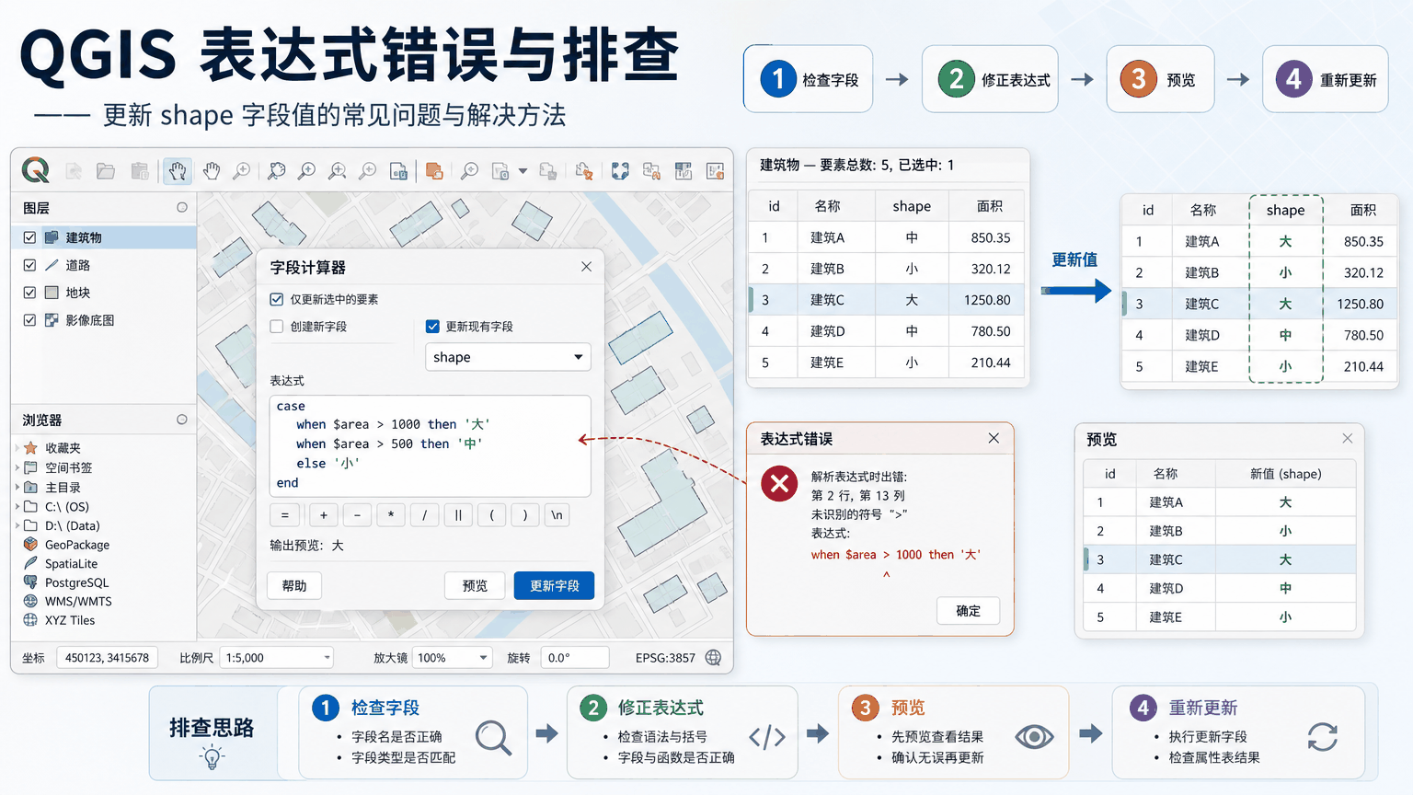This screenshot has height=795, width=1413.
Task: Click the red X error icon
Action: click(779, 483)
